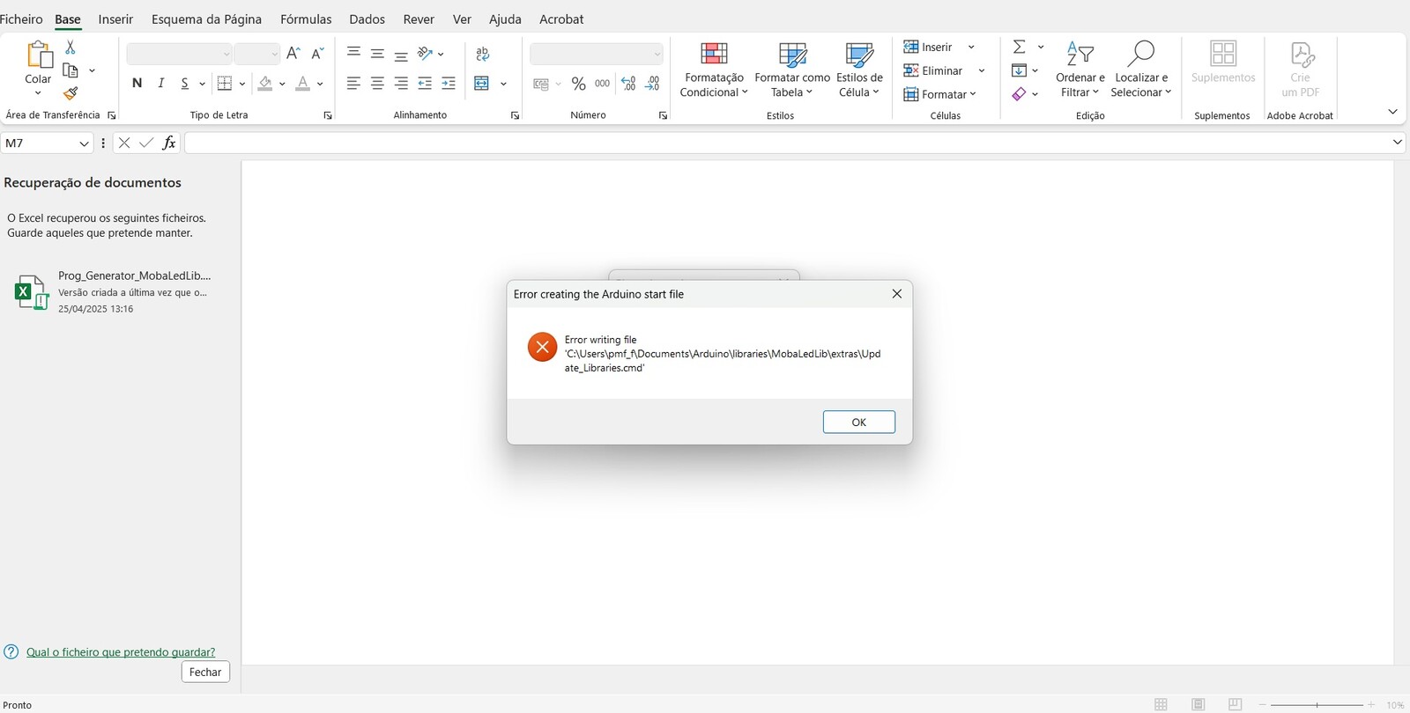Click the 'Qual o ficheiro que pretendo guardar?' link

coord(121,652)
